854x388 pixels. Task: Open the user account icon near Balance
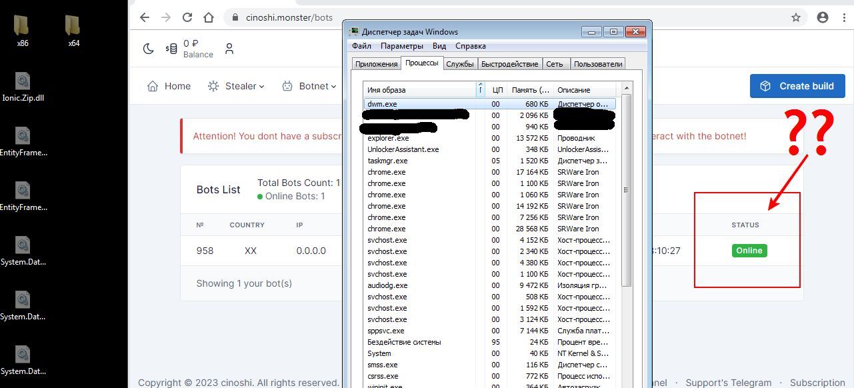229,49
